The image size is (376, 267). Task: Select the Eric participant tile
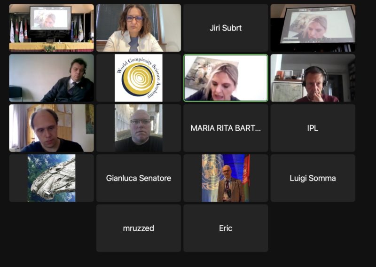[x=226, y=228]
